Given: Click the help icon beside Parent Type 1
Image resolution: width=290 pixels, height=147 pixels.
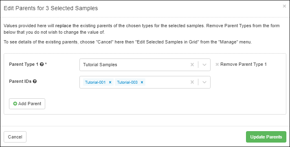Looking at the screenshot, I should [42, 65].
